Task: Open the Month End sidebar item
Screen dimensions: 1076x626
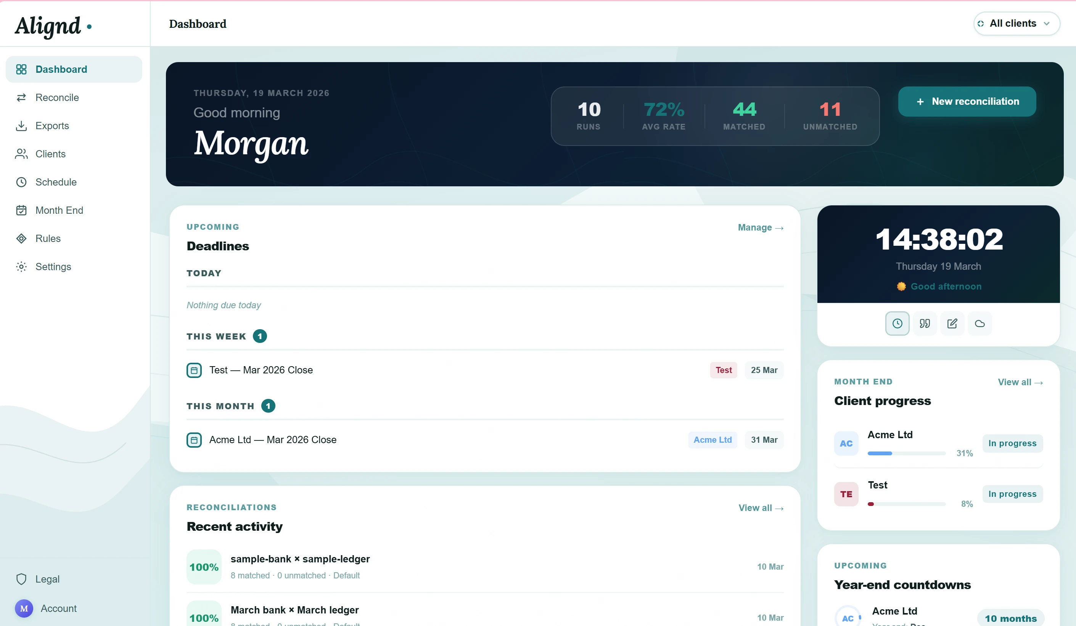Action: 59,210
